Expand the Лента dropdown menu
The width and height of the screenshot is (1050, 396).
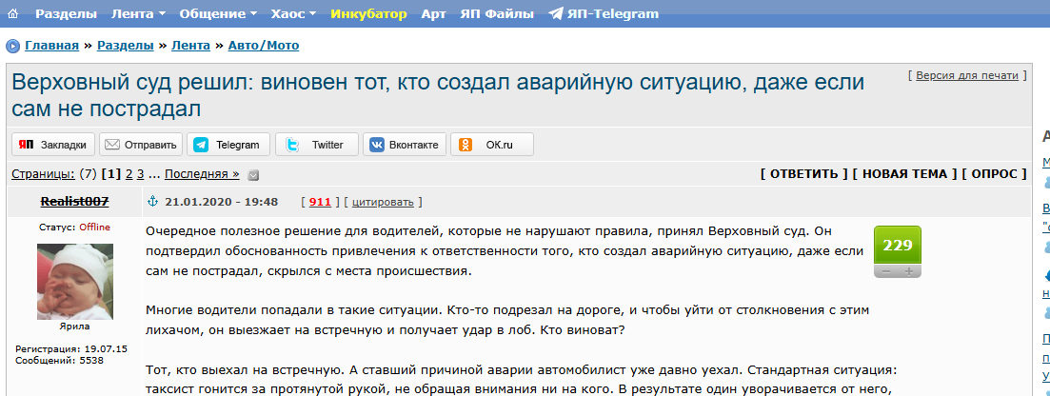point(139,13)
